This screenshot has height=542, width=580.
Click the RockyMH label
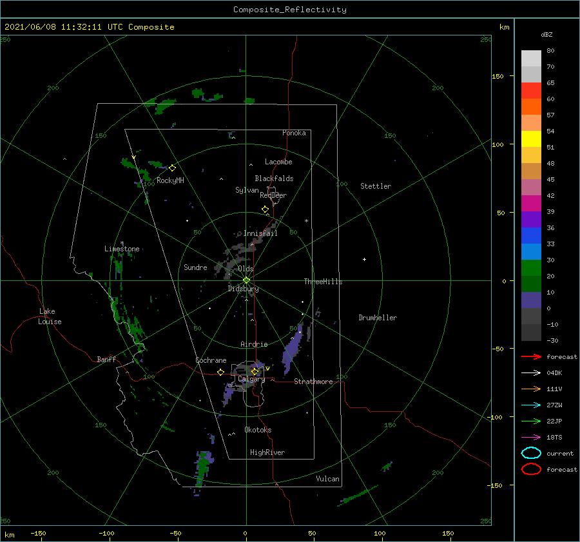click(x=170, y=180)
